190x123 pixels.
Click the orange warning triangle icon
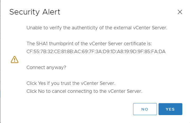[15, 60]
